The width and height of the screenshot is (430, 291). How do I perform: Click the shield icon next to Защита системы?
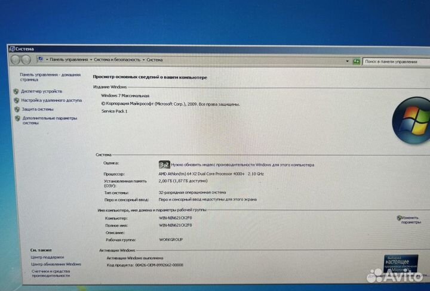17,109
